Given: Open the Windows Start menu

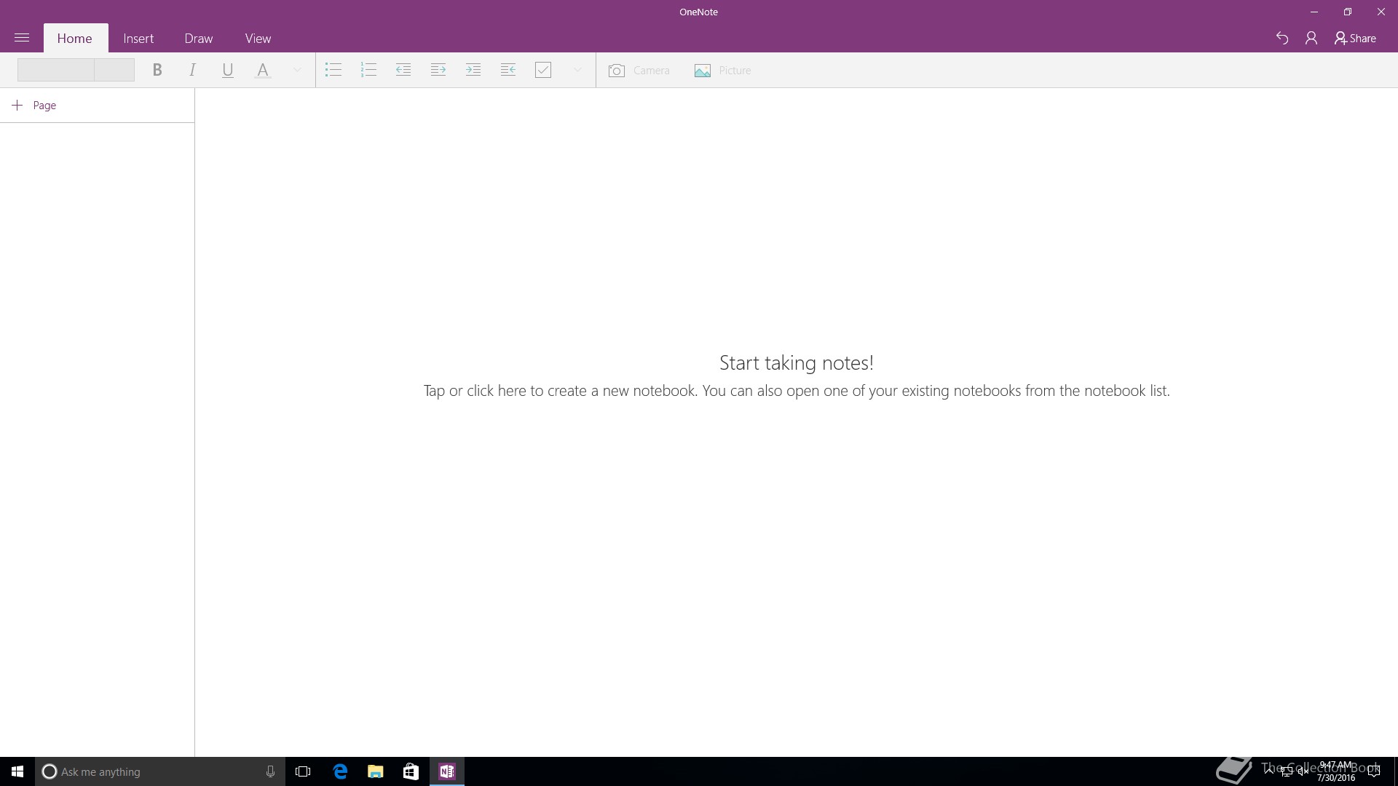Looking at the screenshot, I should 17,771.
